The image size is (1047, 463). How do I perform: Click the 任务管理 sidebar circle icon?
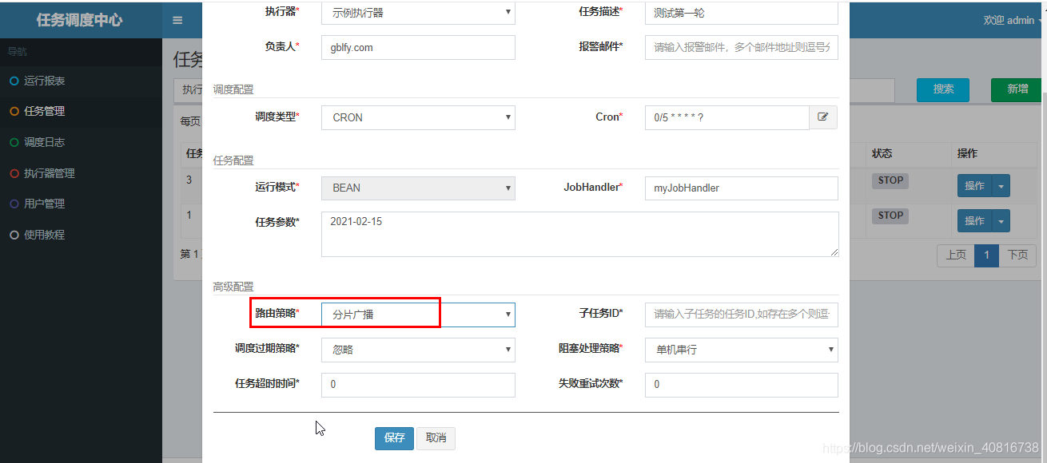pos(14,112)
